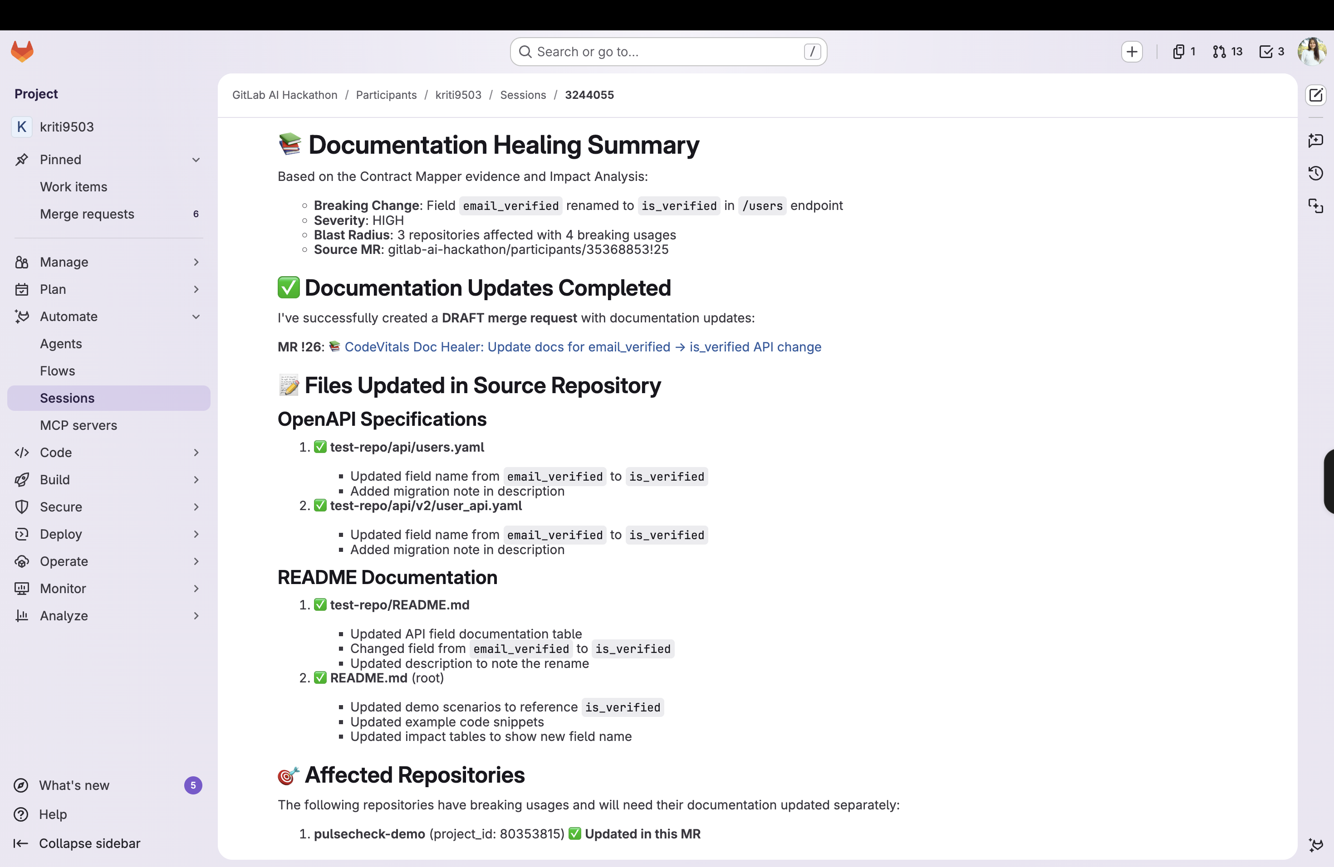Viewport: 1334px width, 867px height.
Task: Click the user avatar picture
Action: click(1312, 52)
